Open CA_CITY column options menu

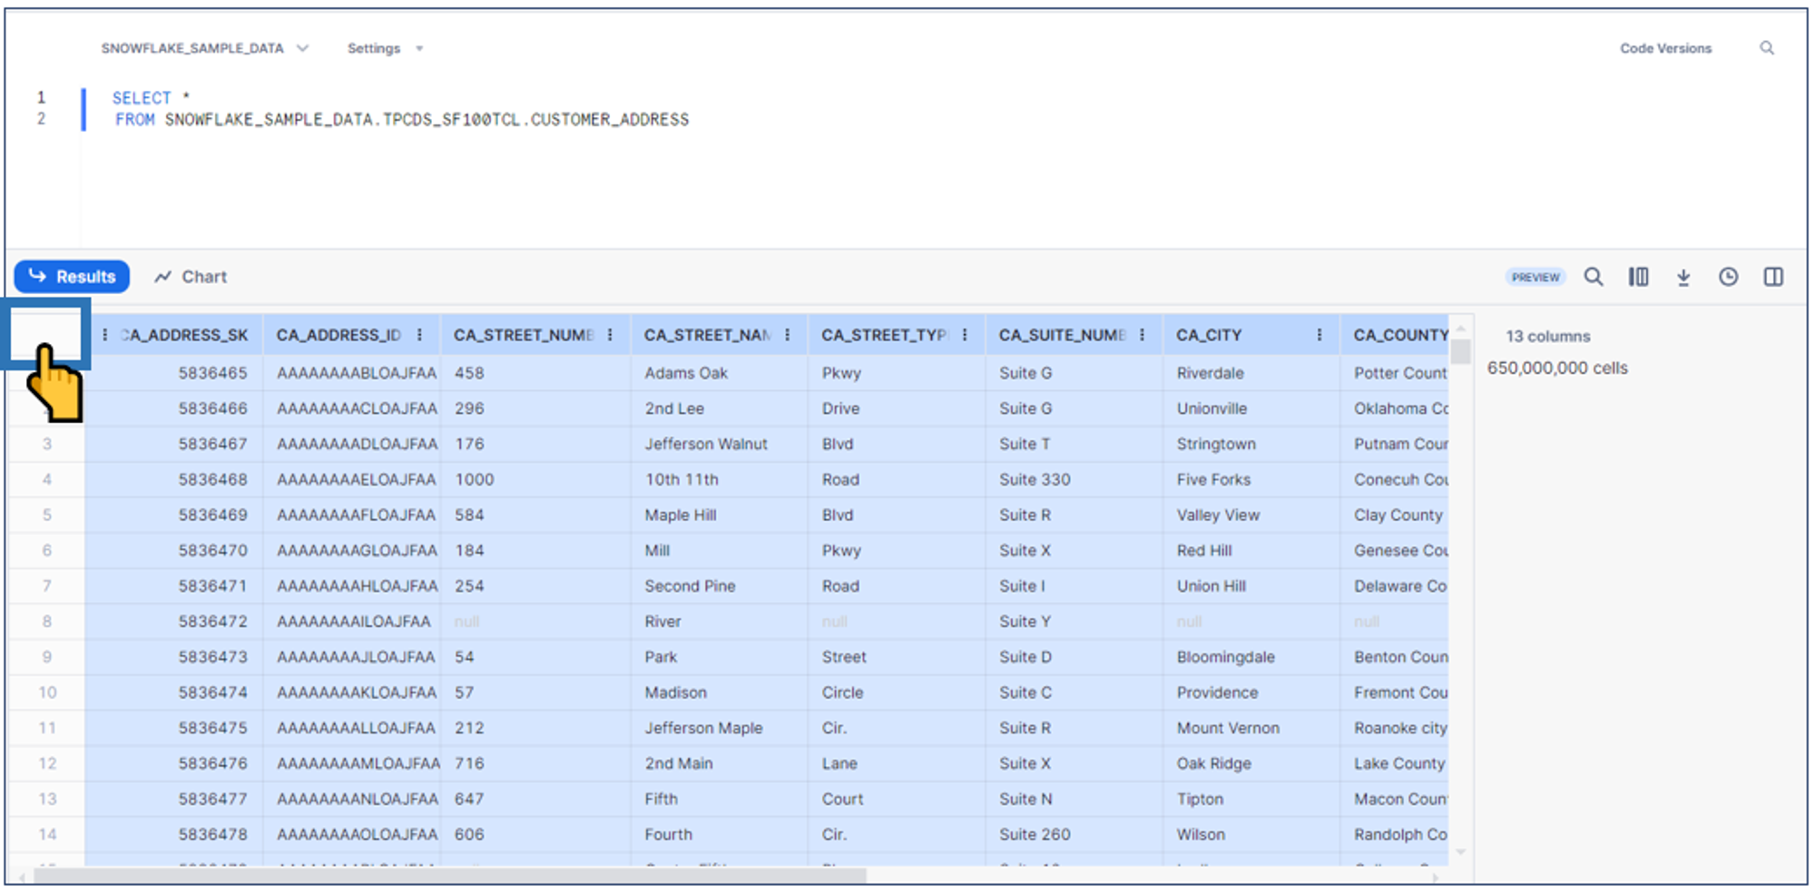point(1319,335)
